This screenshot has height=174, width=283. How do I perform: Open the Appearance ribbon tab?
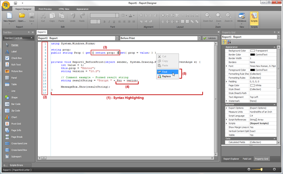82,9
